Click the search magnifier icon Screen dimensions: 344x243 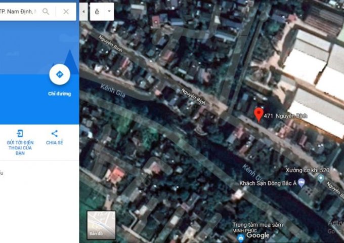[x=46, y=11]
